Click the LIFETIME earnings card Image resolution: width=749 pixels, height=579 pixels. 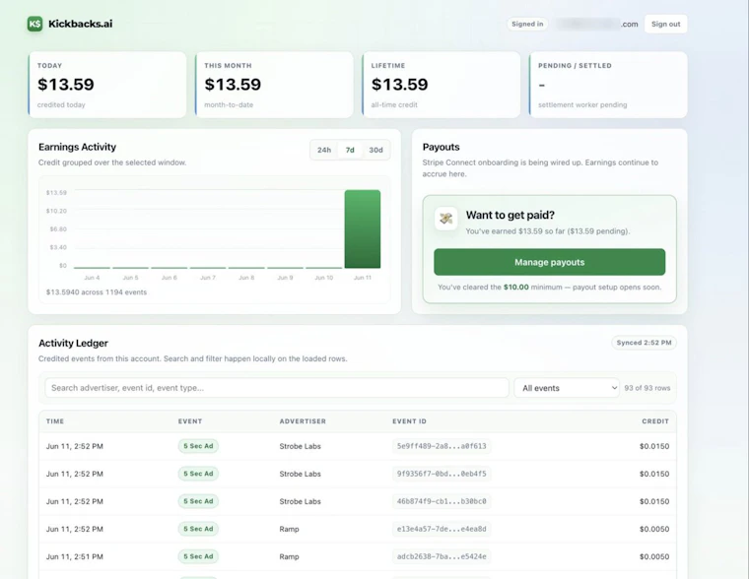point(441,85)
